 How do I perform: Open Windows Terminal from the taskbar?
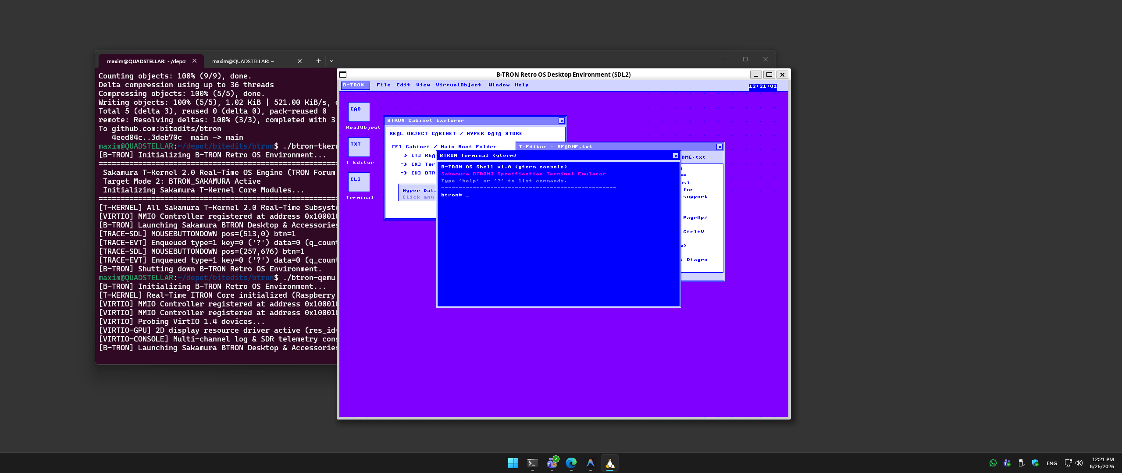click(532, 463)
